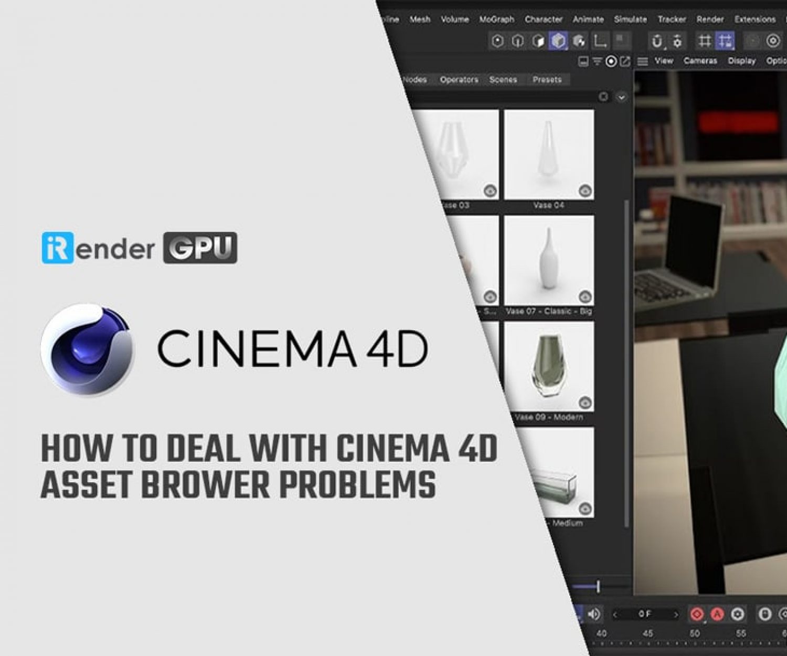Step frame forward with right arrow
This screenshot has width=787, height=656.
tap(676, 614)
